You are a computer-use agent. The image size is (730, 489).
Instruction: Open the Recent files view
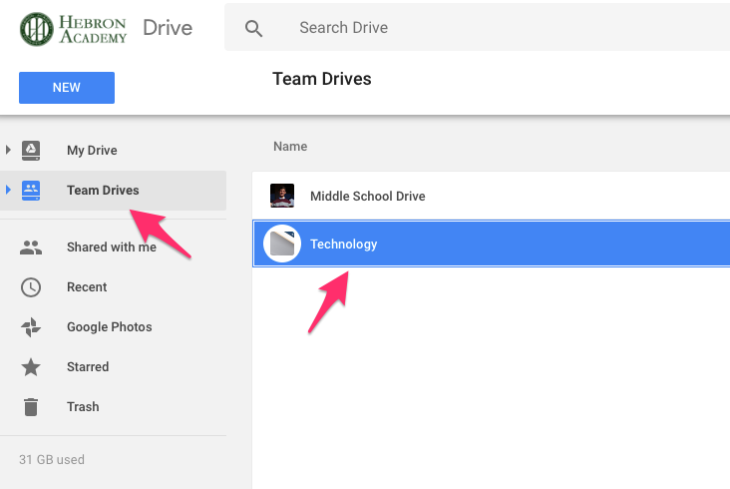[x=87, y=286]
